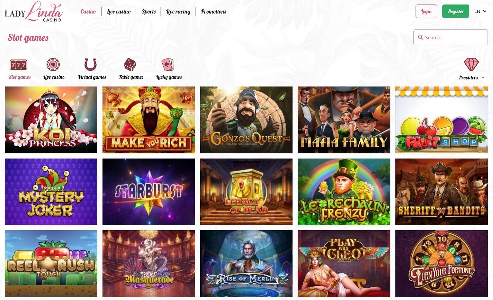Open the Table games dice icon

[x=130, y=64]
